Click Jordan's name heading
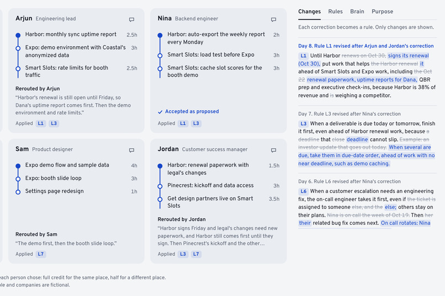This screenshot has height=296, width=445. point(168,149)
